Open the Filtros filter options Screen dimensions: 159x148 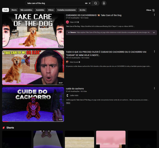tap(151, 10)
